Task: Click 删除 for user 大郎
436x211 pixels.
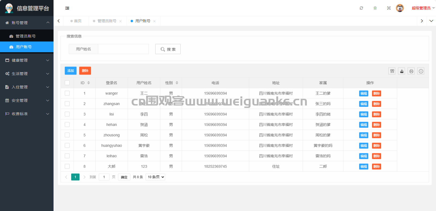Action: tap(377, 167)
